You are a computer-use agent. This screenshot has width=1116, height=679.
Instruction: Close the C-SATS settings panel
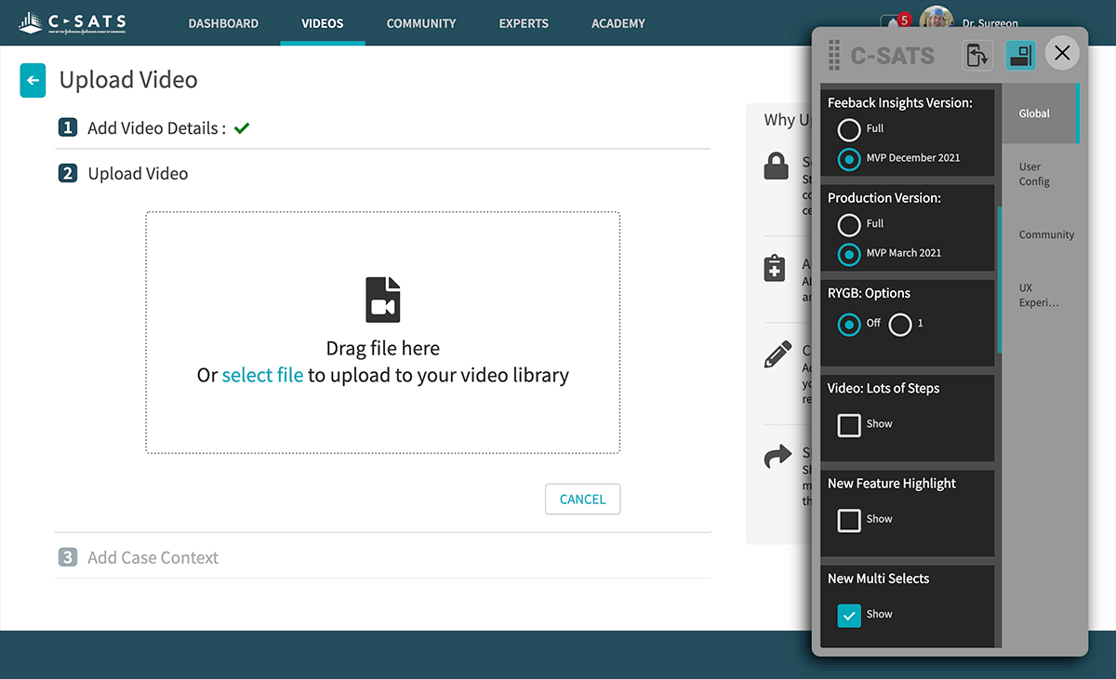(x=1062, y=53)
